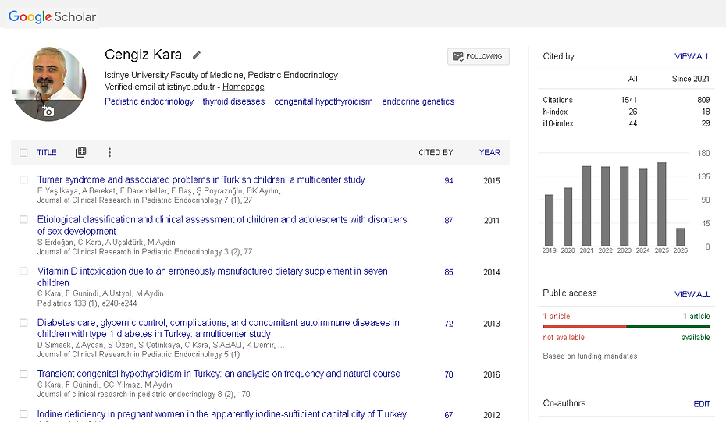Open Vitamin D intoxication article
The image size is (726, 422).
pyautogui.click(x=212, y=277)
